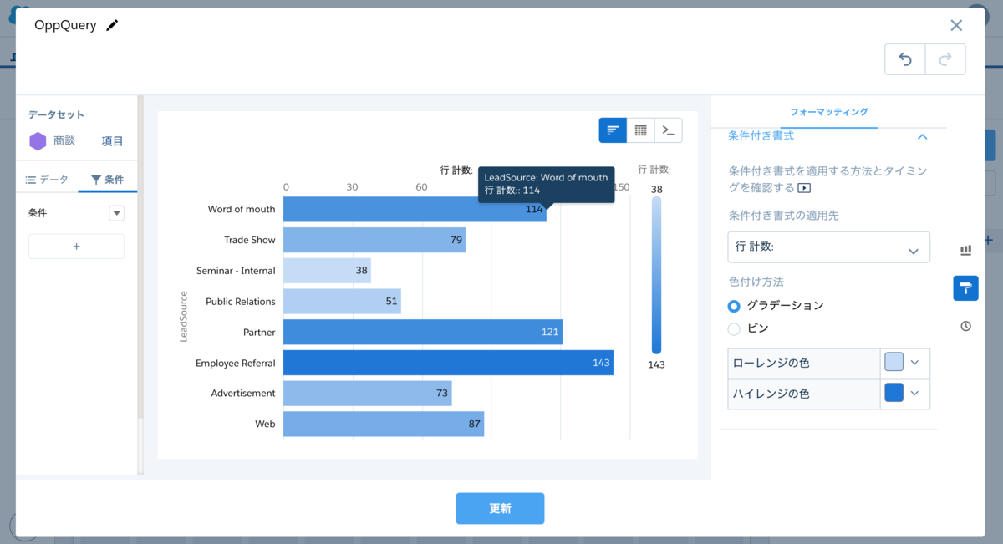Select the グラデーション radio option
1003x544 pixels.
(x=734, y=306)
